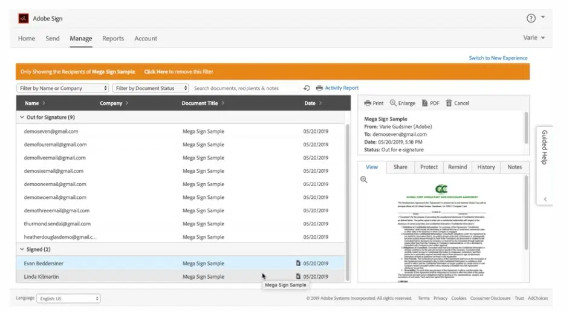This screenshot has width=569, height=312.
Task: Enlarge the document preview
Action: [x=403, y=103]
